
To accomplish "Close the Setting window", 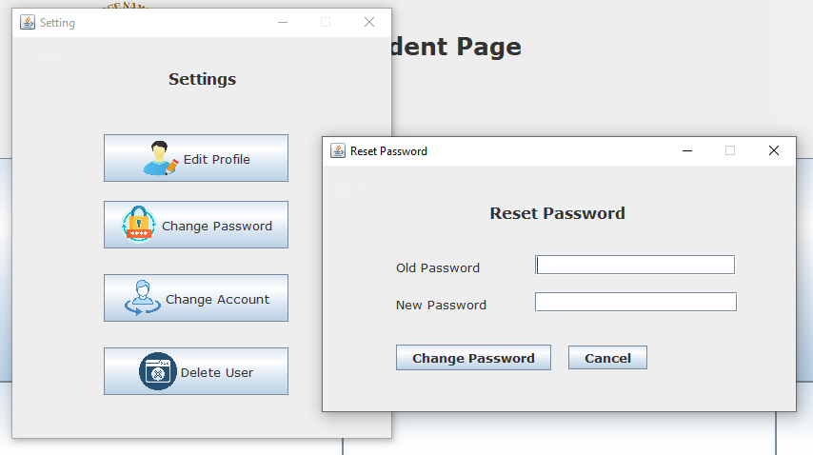I will point(369,22).
